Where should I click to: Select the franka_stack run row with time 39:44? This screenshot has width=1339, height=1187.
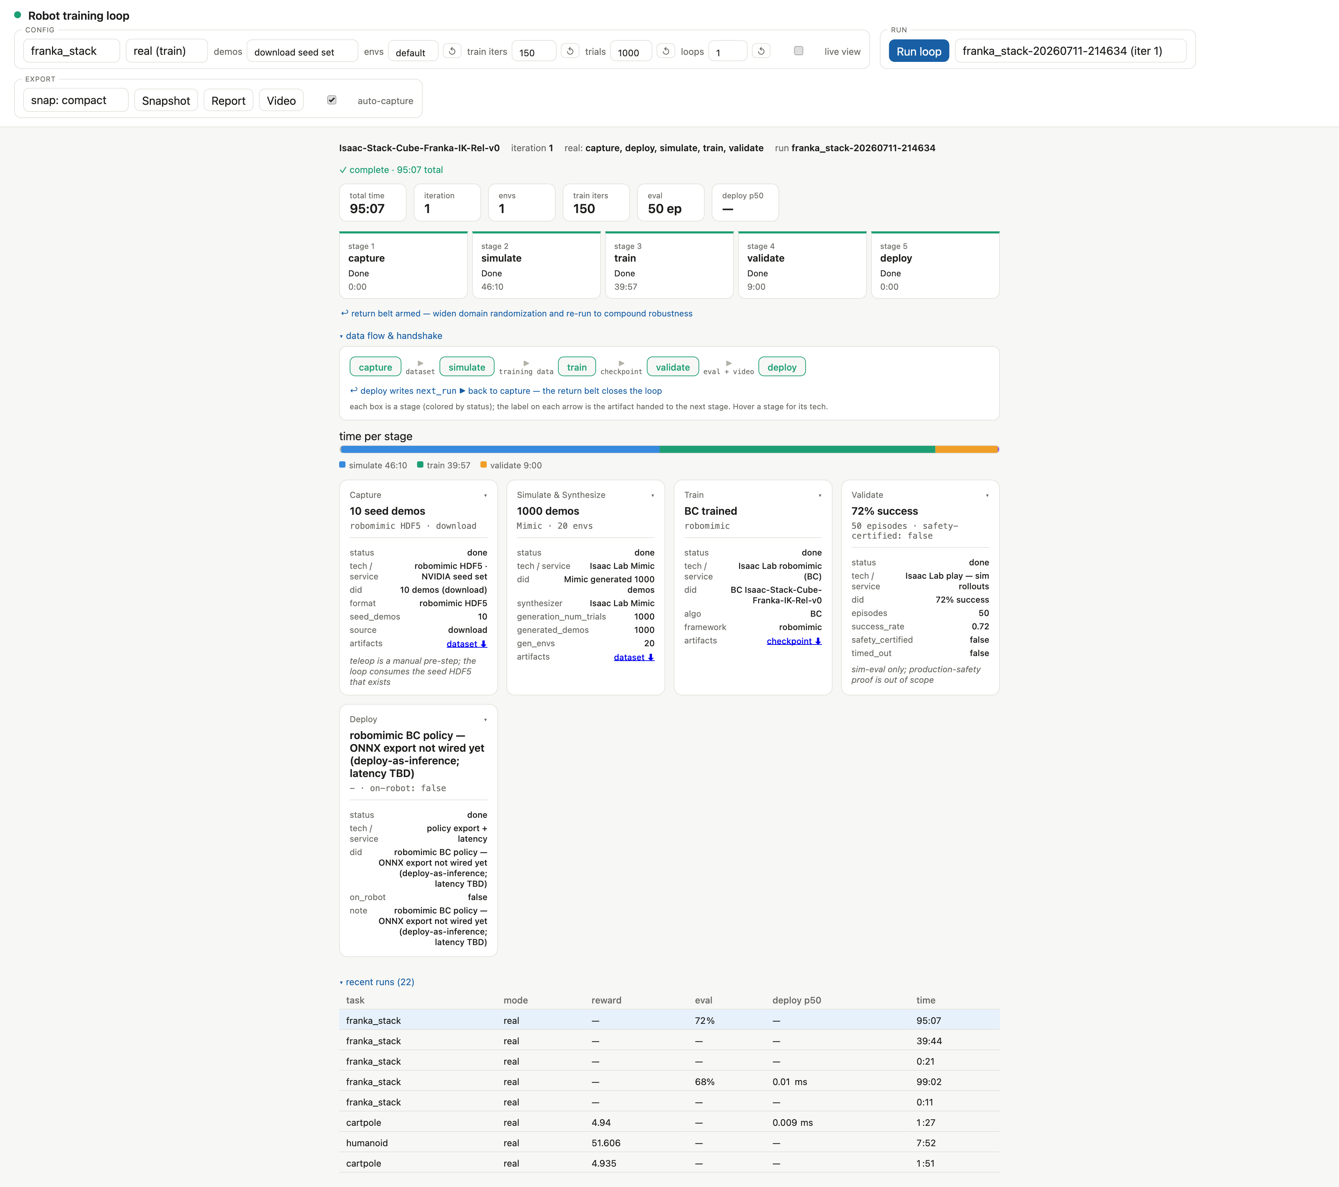tap(669, 1041)
